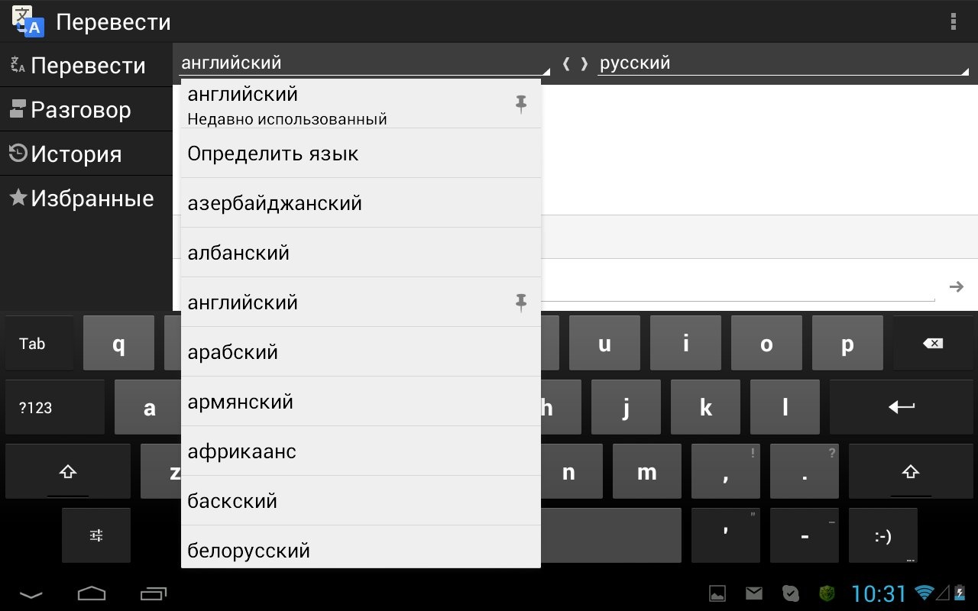Select белорусский at the list bottom
The width and height of the screenshot is (978, 611).
[361, 550]
